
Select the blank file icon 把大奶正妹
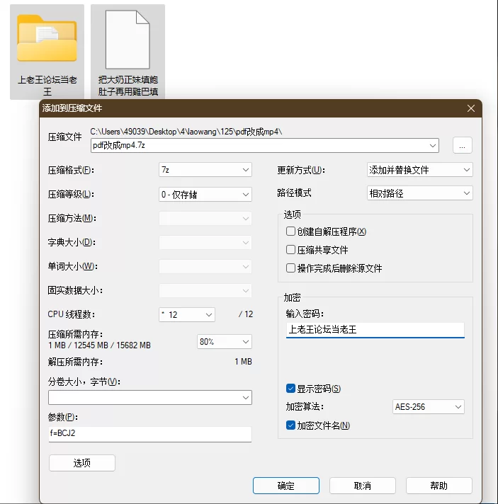coord(128,40)
